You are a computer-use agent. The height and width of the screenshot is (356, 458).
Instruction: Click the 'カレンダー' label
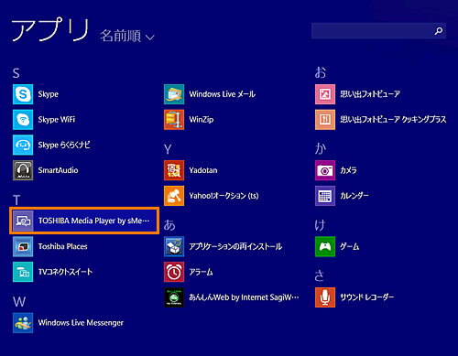point(354,196)
